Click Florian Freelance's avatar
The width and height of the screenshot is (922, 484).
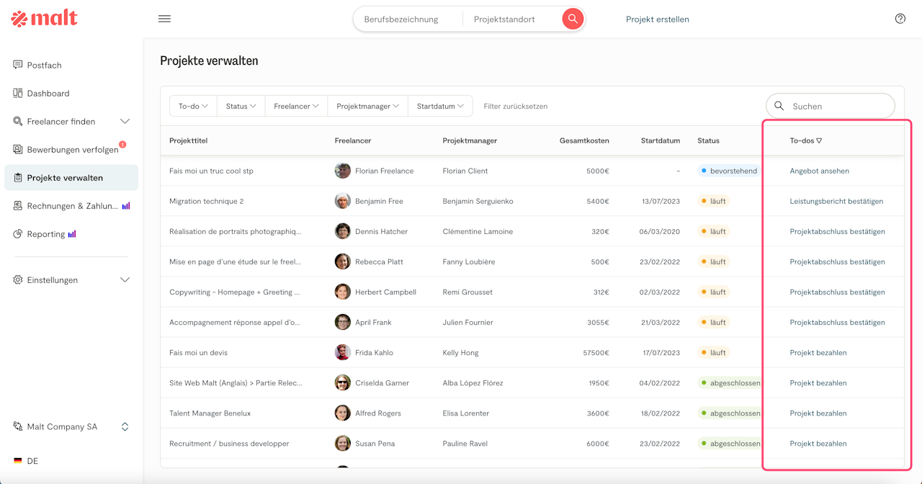(x=343, y=171)
